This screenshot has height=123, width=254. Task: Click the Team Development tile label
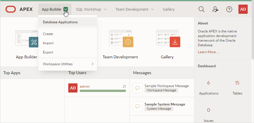point(120,57)
